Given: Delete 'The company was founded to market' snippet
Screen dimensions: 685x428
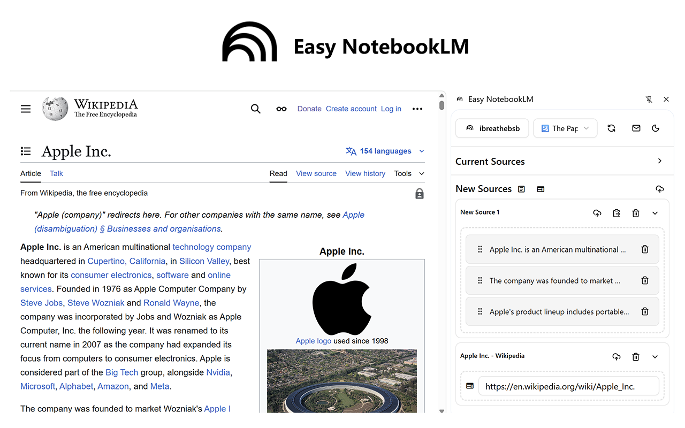Looking at the screenshot, I should tap(645, 280).
